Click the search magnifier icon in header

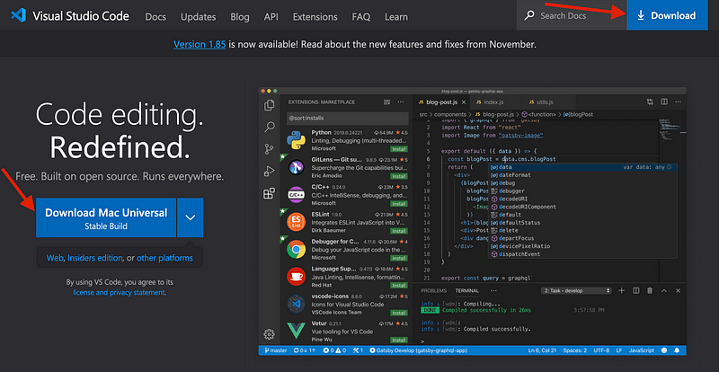coord(529,15)
